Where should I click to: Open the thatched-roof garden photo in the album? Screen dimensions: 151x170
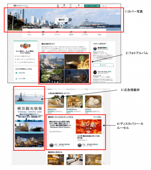(52, 76)
